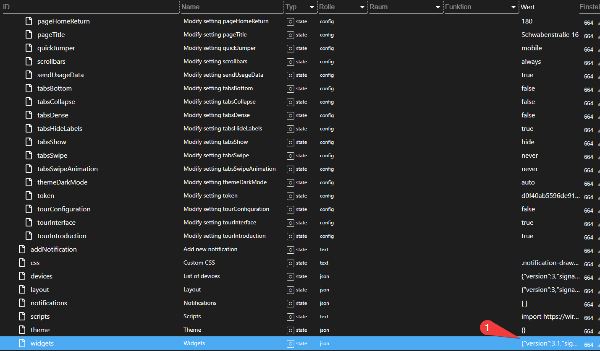Viewport: 600px width, 351px height.
Task: Click the state type icon for theme
Action: coord(290,330)
